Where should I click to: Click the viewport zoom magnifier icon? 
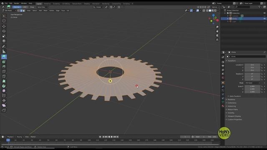click(217, 27)
